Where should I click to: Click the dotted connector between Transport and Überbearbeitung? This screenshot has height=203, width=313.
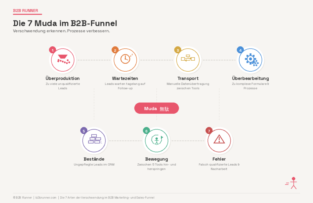tap(219, 60)
